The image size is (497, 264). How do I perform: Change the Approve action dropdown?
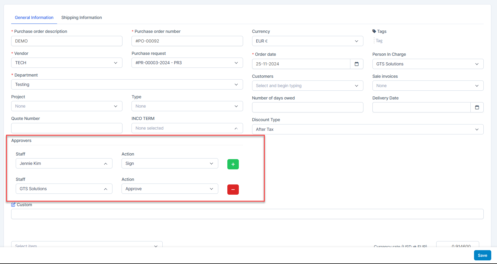169,189
